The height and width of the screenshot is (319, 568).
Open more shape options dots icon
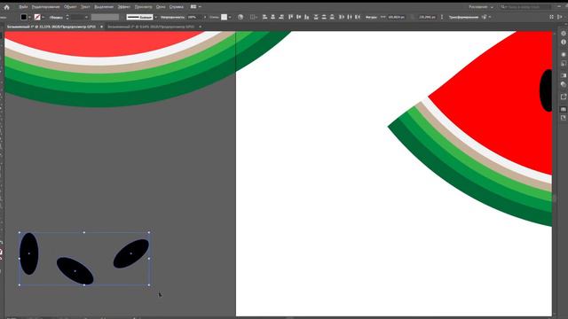pos(442,17)
